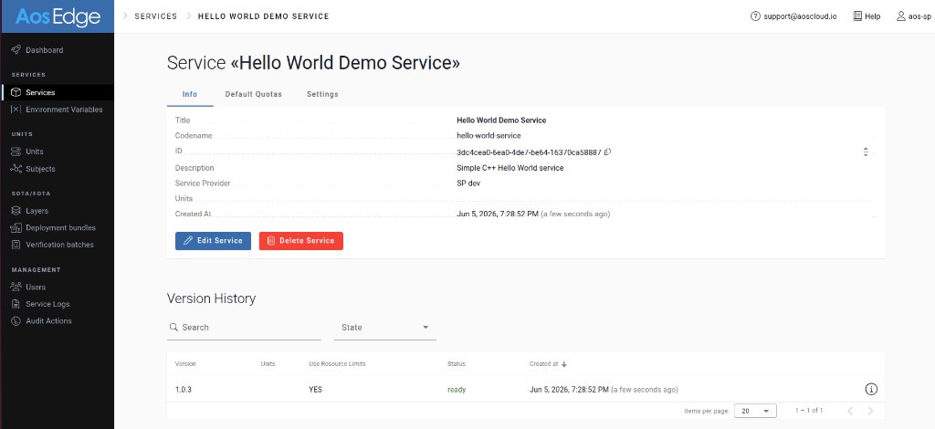Switch to the Default Quotas tab
The image size is (935, 429).
(254, 94)
